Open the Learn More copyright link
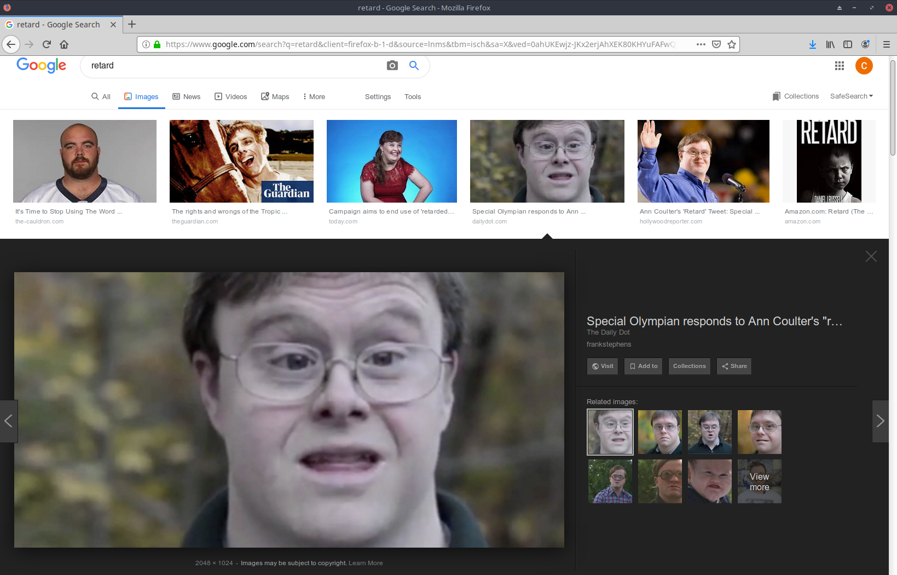 pos(366,563)
